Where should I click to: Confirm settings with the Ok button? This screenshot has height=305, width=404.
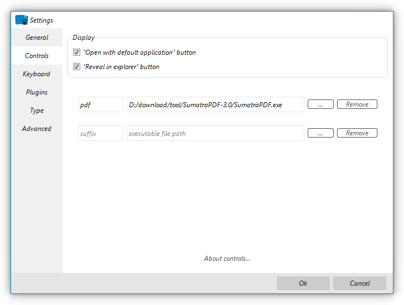point(303,283)
